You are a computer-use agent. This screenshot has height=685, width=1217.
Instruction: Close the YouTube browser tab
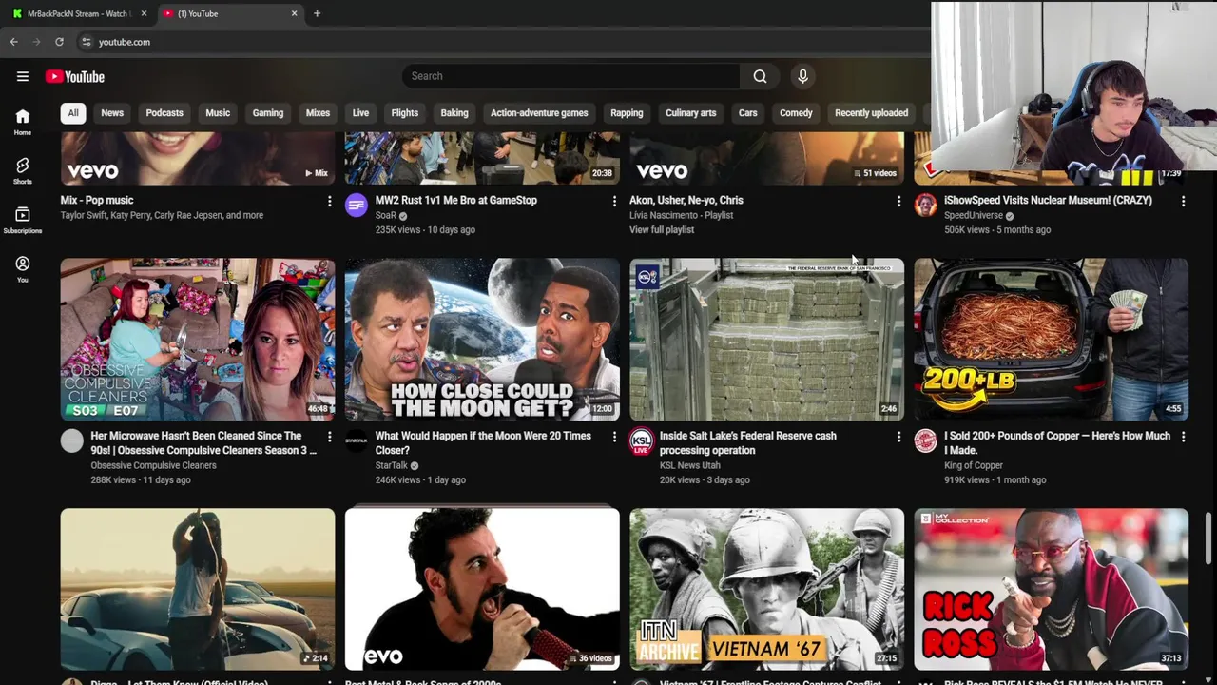[294, 13]
